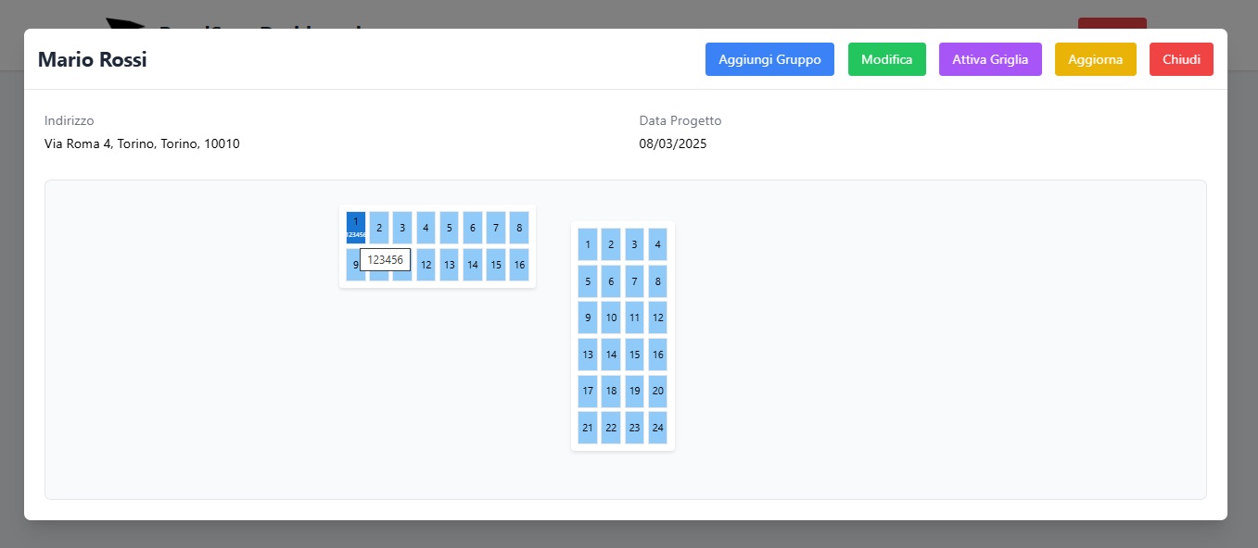The width and height of the screenshot is (1258, 548).
Task: Close the dialog with Chiudi
Action: pyautogui.click(x=1181, y=59)
